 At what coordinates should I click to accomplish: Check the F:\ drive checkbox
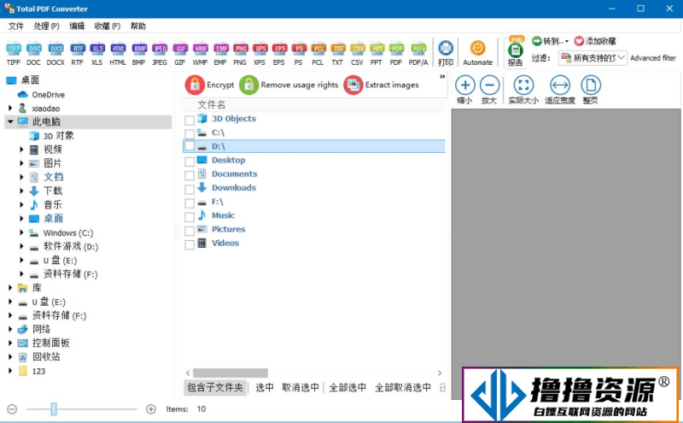(x=190, y=203)
